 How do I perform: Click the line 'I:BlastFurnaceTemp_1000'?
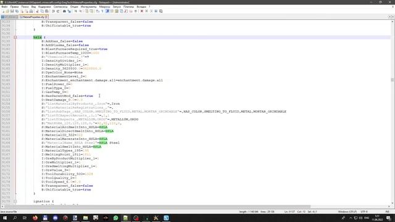coord(70,53)
